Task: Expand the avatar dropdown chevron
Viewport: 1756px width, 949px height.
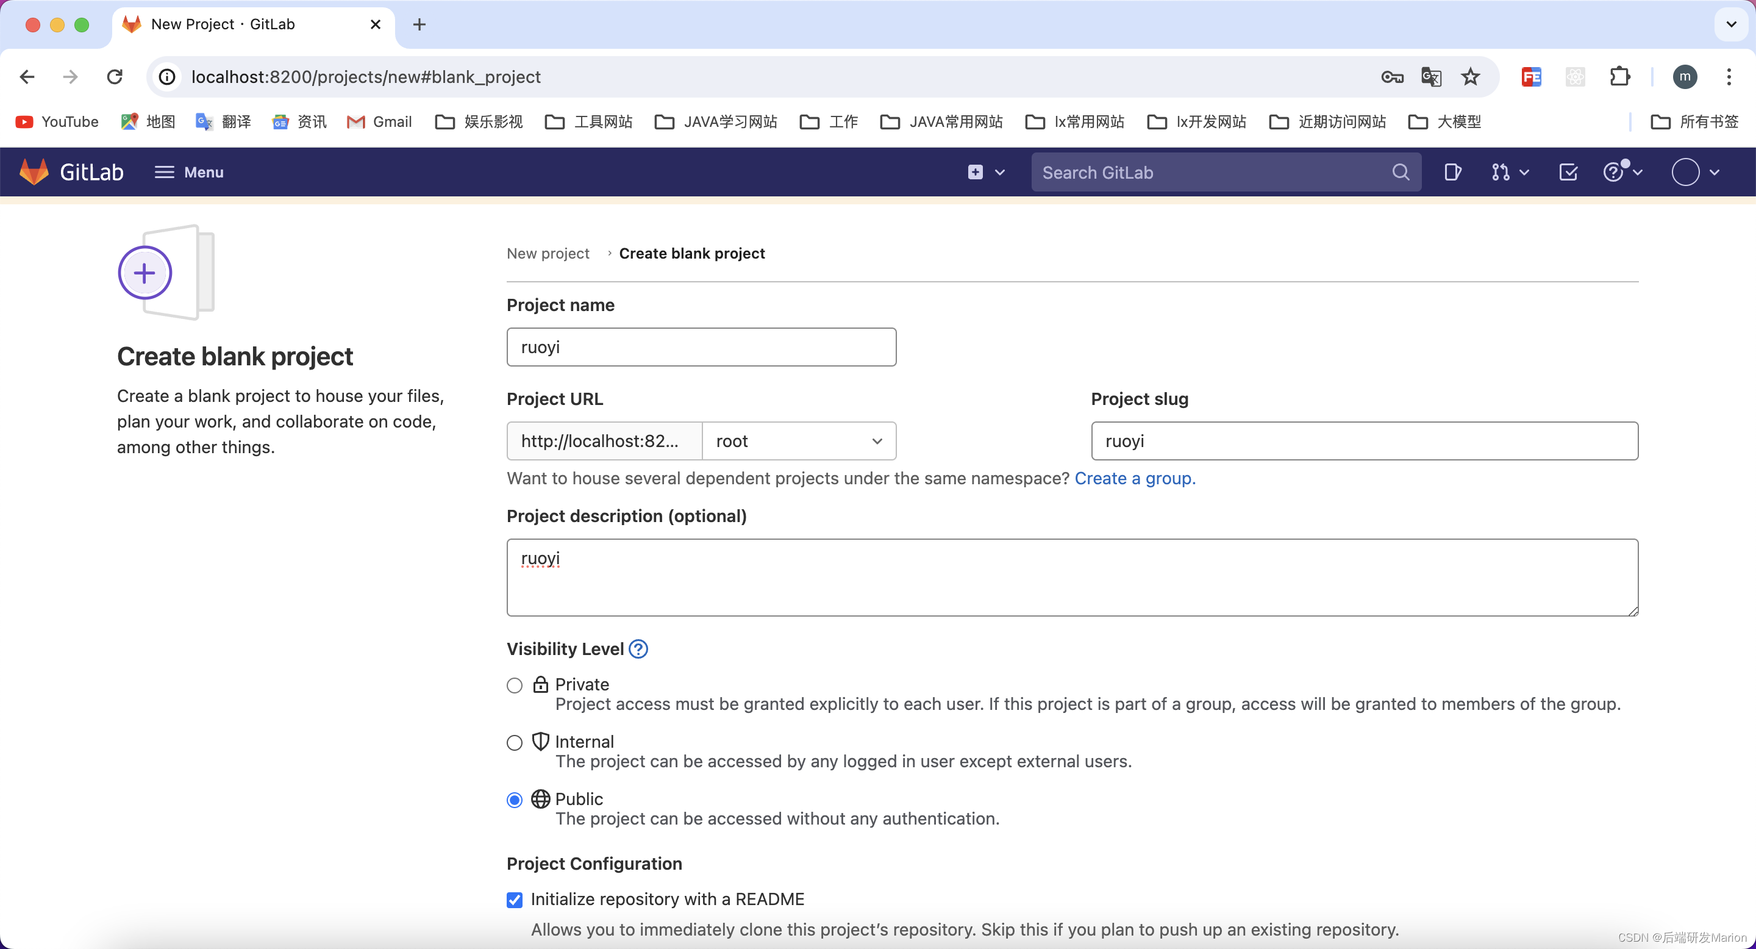Action: [1716, 172]
